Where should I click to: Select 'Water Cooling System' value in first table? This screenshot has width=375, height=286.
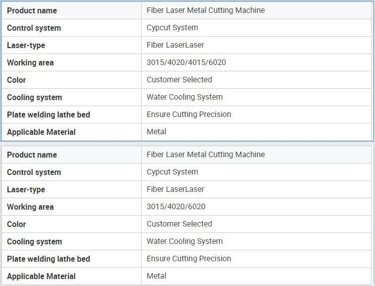(x=185, y=97)
